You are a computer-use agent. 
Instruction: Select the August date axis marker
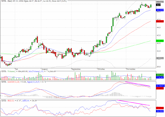[45, 69]
